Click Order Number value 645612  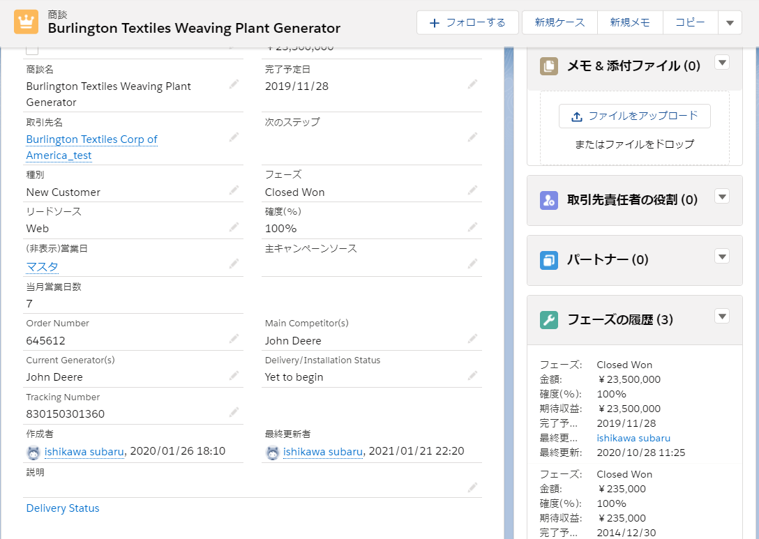click(45, 340)
